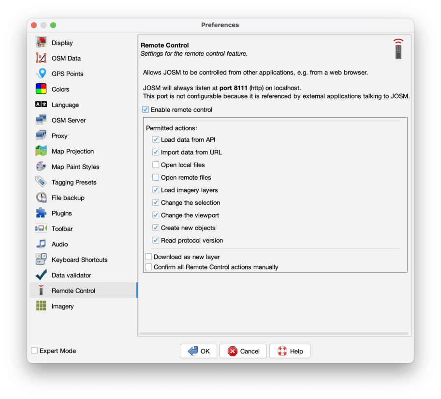Click the Audio music note icon
This screenshot has width=441, height=399.
coord(41,244)
